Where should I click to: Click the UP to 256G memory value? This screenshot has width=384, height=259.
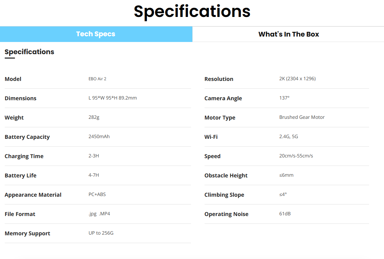101,233
